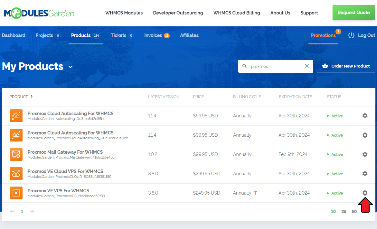The width and height of the screenshot is (377, 229).
Task: Show 25 items per page
Action: pos(344,211)
